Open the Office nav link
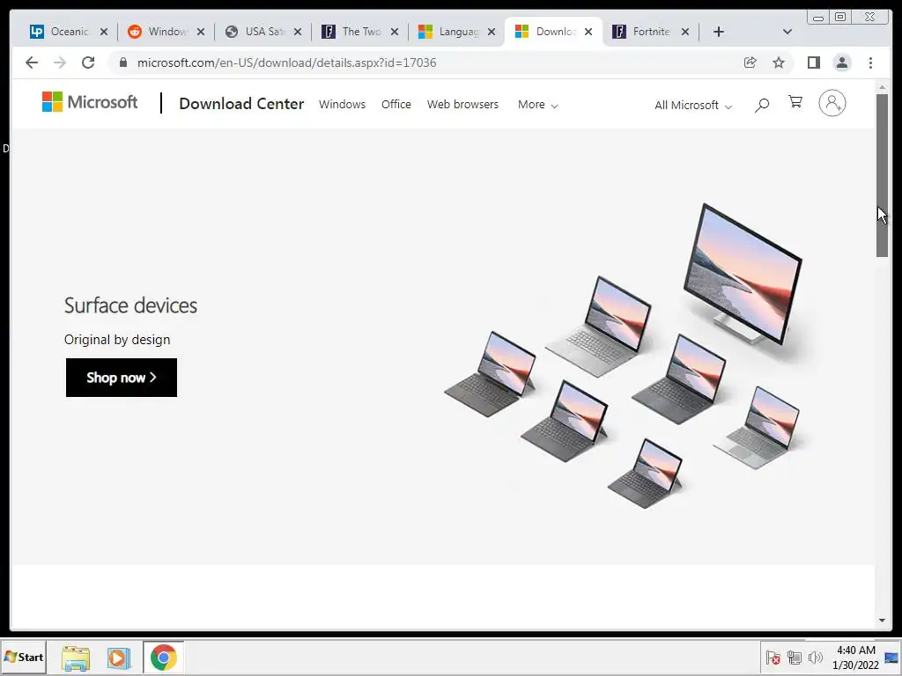The height and width of the screenshot is (676, 902). pos(396,105)
